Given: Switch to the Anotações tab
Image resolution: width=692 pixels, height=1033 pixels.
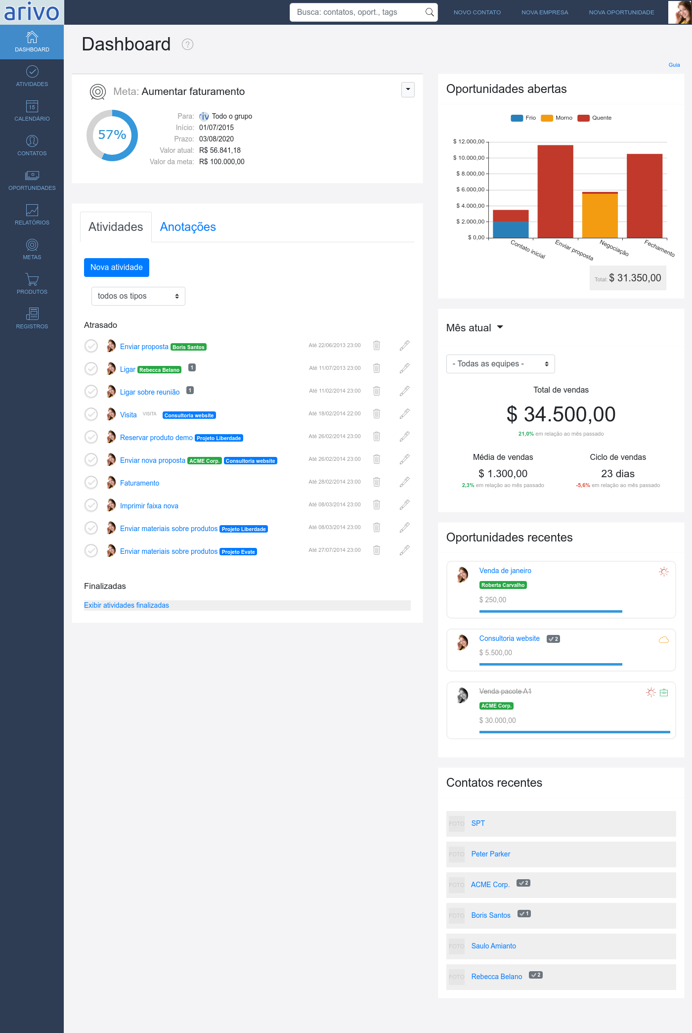Looking at the screenshot, I should [x=188, y=227].
